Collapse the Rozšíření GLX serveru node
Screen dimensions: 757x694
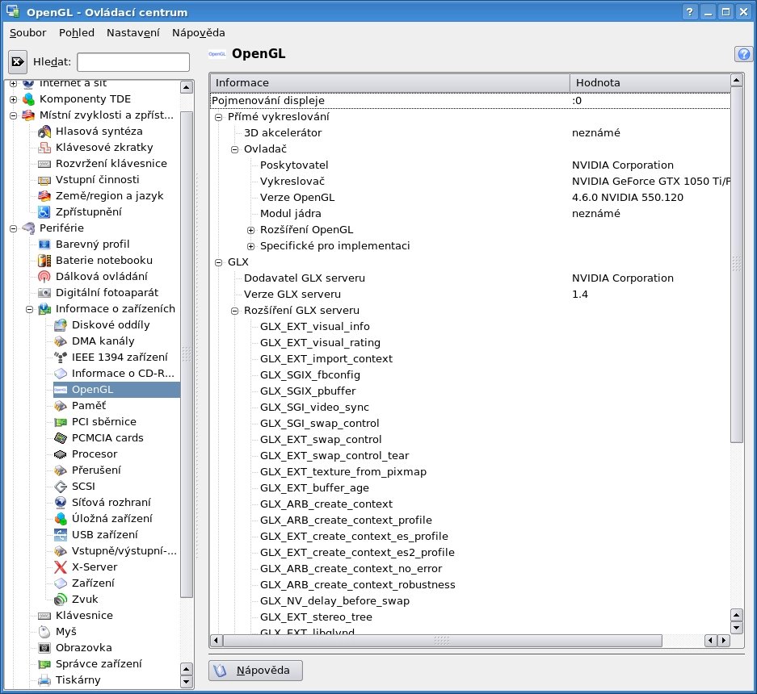234,311
